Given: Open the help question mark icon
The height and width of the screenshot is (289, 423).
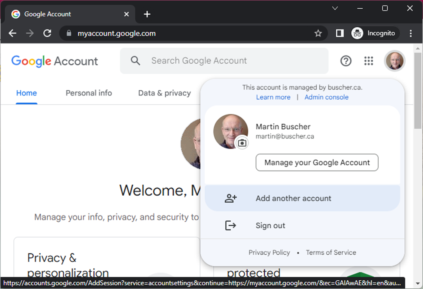Looking at the screenshot, I should point(346,61).
